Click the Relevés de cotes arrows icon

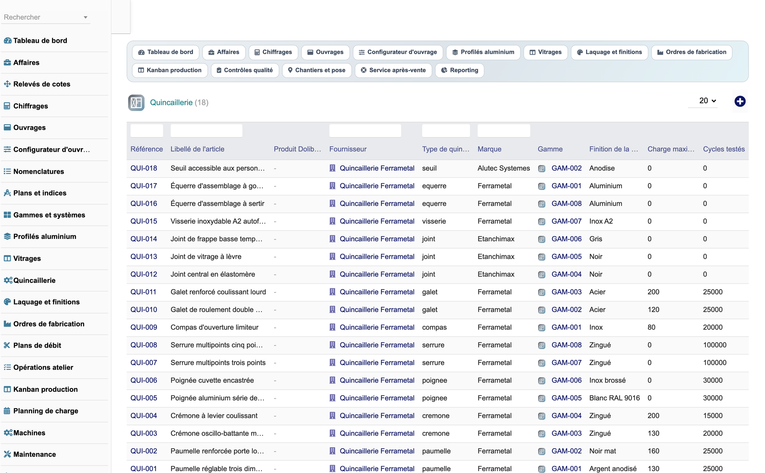click(x=7, y=84)
